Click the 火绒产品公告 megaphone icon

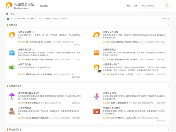point(12,67)
